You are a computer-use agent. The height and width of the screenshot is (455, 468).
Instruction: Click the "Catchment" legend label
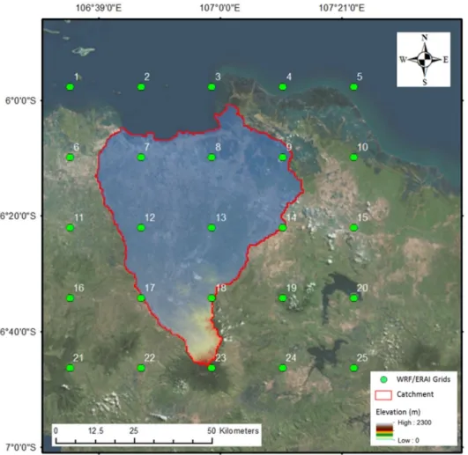point(415,394)
